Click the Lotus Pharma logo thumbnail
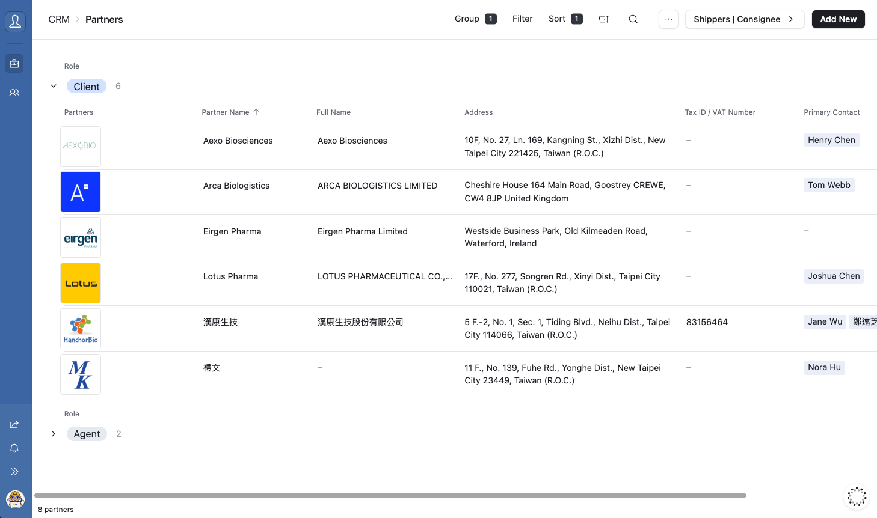 pos(80,282)
